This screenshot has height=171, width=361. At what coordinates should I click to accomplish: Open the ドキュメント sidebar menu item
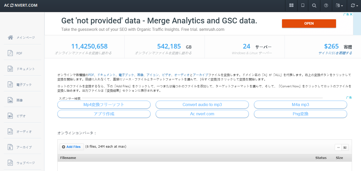[x=25, y=69]
